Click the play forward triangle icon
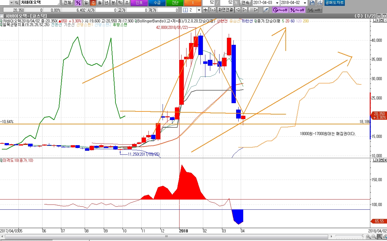This screenshot has height=241, width=387. (244, 10)
